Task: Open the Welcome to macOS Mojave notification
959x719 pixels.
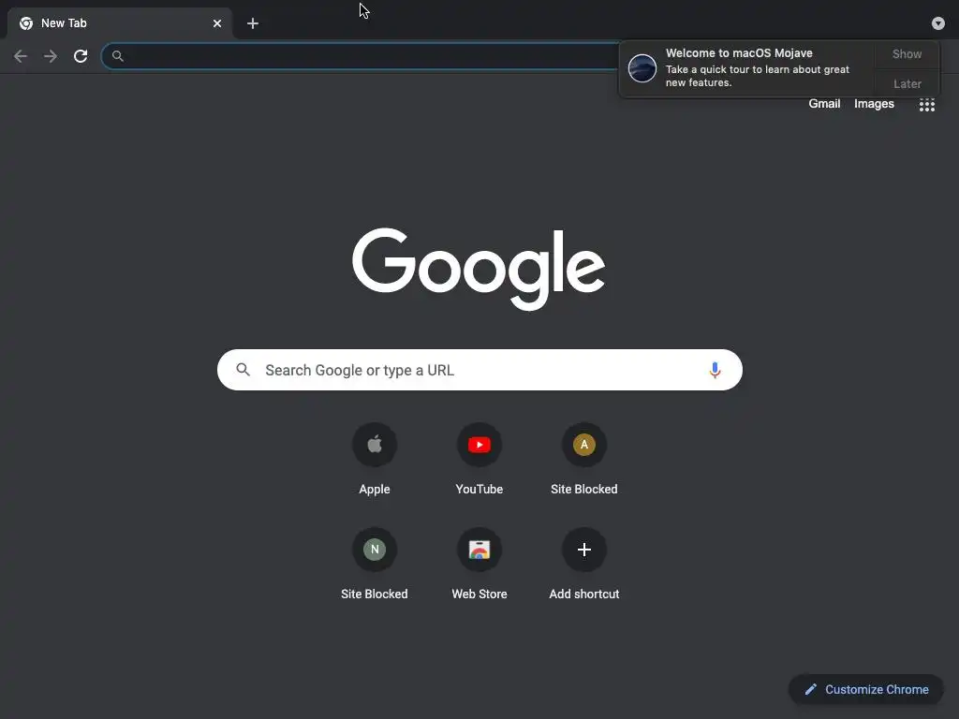Action: coord(746,68)
